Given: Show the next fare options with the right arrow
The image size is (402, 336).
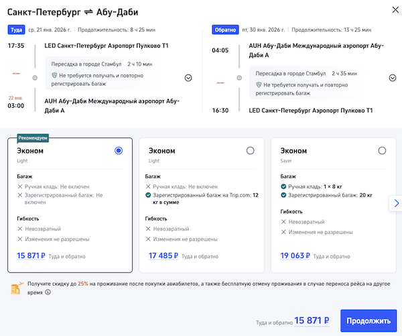Looking at the screenshot, I should pos(396,203).
